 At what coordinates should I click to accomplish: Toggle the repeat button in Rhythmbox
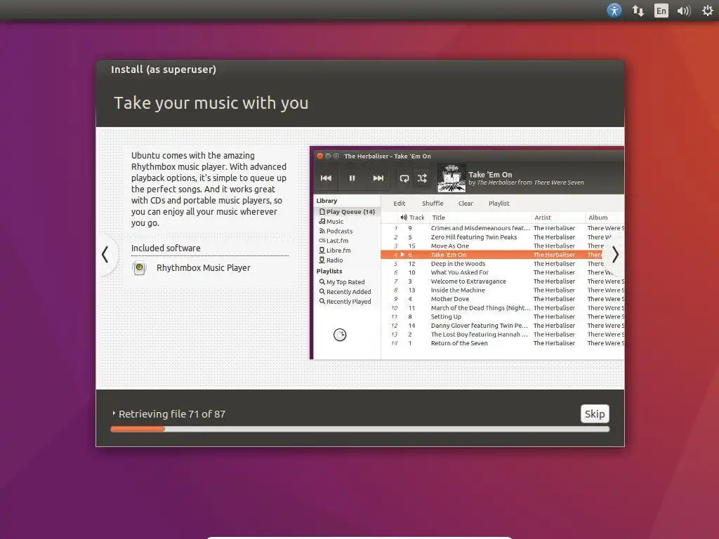pos(404,178)
